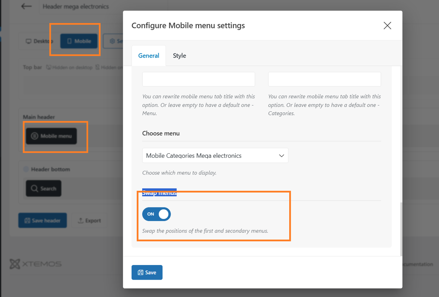Click the right Categories tab title field
The width and height of the screenshot is (439, 297).
pos(325,79)
